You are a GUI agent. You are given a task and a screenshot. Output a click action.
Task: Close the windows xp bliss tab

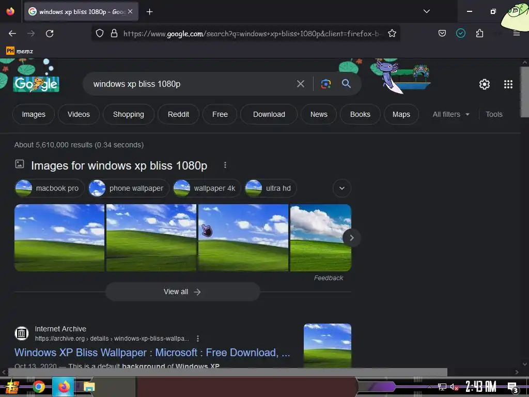tap(130, 11)
